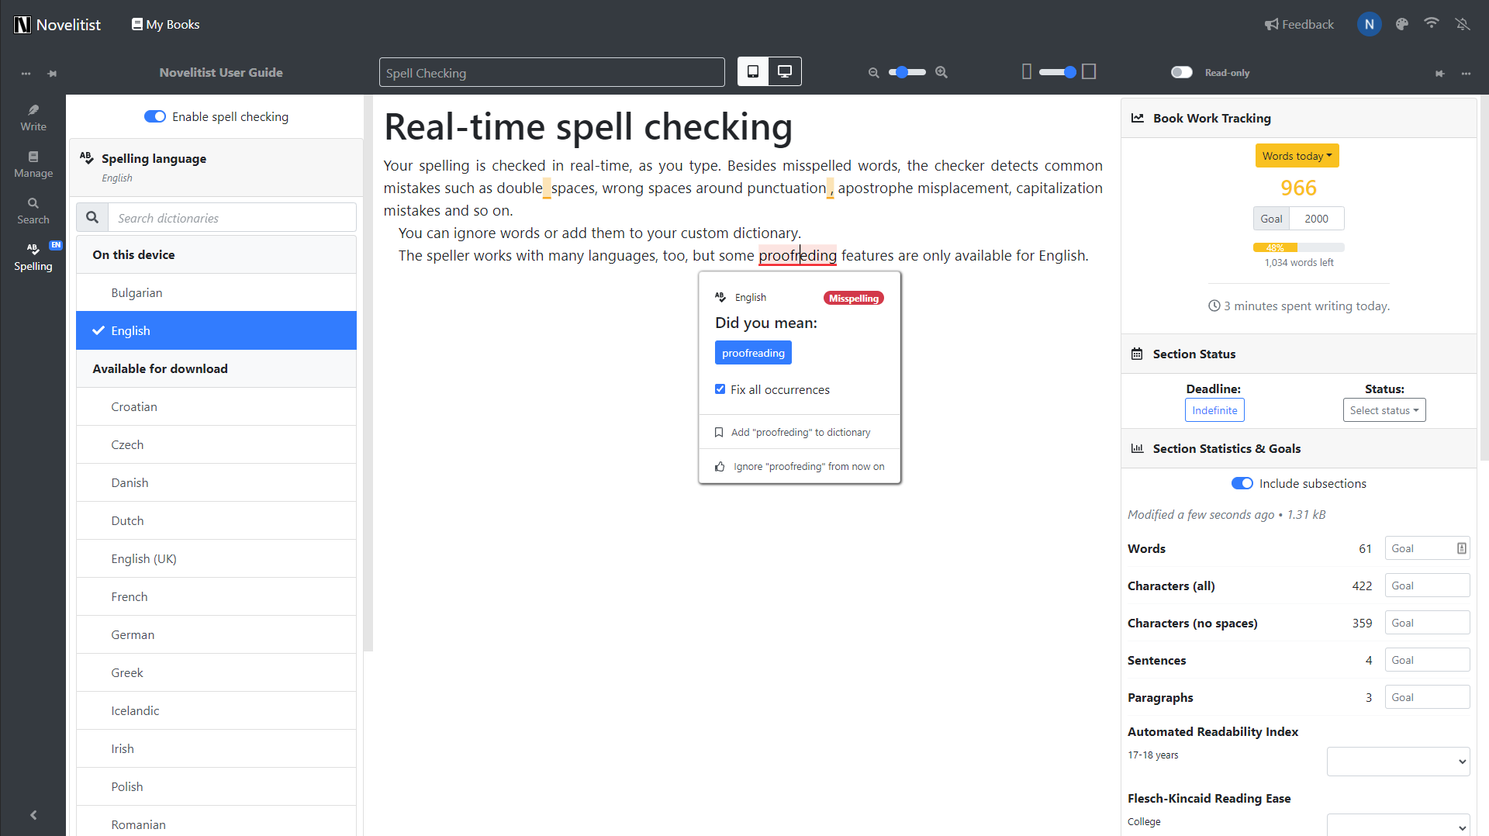Click the misspelled word proofreding
This screenshot has width=1489, height=836.
pyautogui.click(x=797, y=255)
